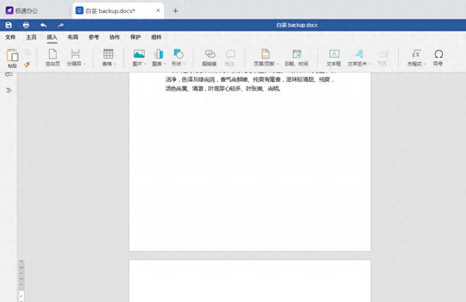Select the 插入 ribbon tab
The height and width of the screenshot is (302, 466).
click(52, 37)
